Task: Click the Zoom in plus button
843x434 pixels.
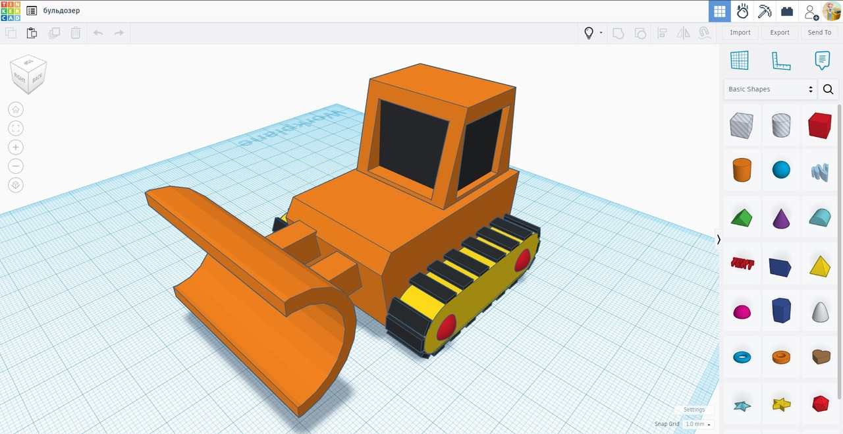Action: pos(16,148)
